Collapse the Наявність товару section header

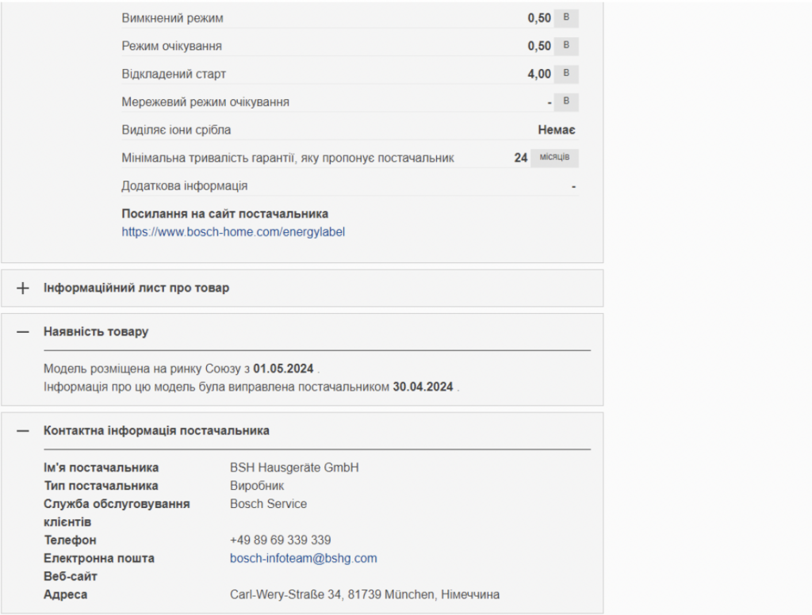[x=96, y=332]
